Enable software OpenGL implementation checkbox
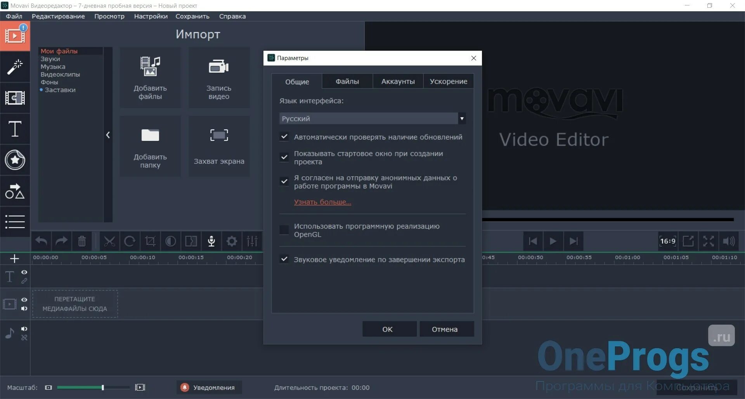This screenshot has height=399, width=745. pyautogui.click(x=284, y=230)
